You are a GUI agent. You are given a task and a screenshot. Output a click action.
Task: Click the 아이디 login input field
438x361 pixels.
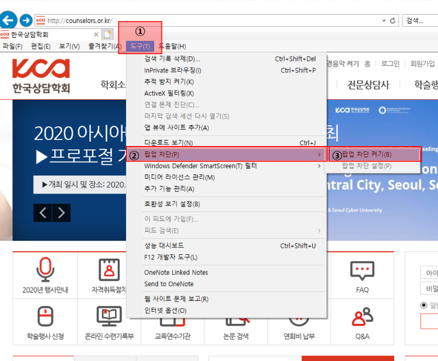point(429,272)
